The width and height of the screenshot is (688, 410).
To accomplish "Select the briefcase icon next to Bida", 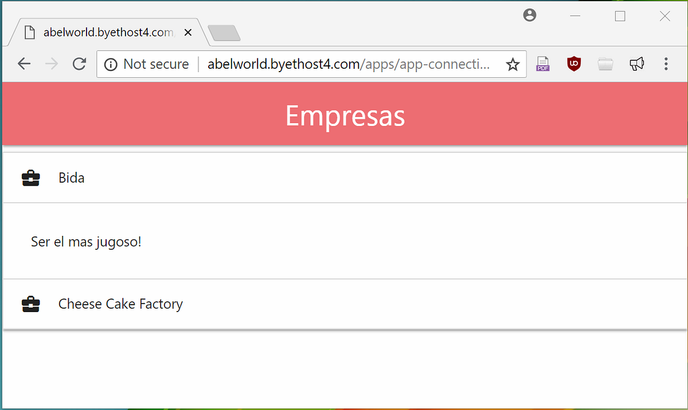I will coord(30,178).
